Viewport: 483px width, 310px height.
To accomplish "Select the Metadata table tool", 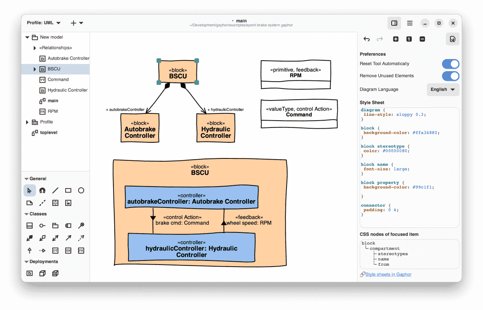I will [x=55, y=203].
